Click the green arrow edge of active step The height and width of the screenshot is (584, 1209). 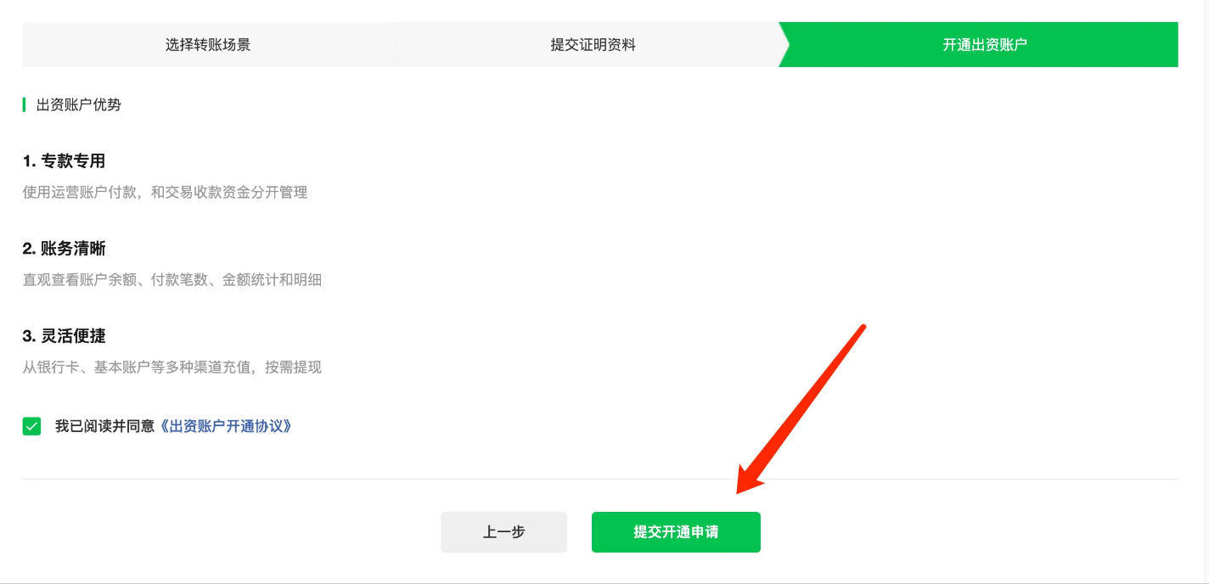pos(784,45)
